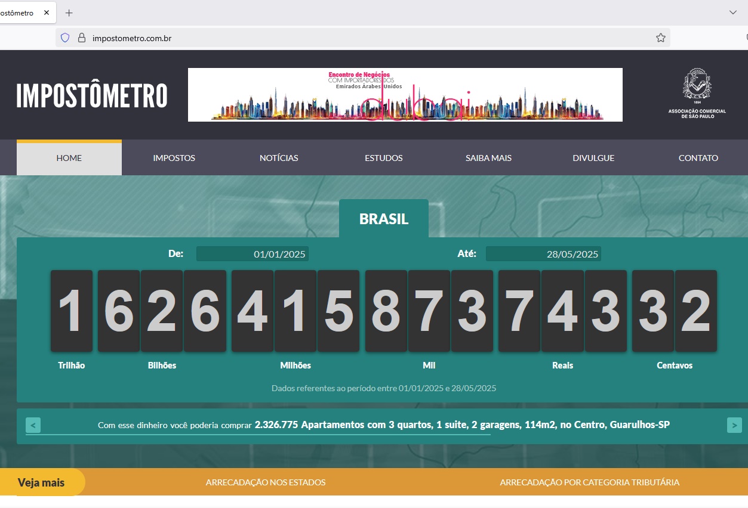Open the NOTÍCIAS menu
The image size is (748, 508).
click(279, 158)
